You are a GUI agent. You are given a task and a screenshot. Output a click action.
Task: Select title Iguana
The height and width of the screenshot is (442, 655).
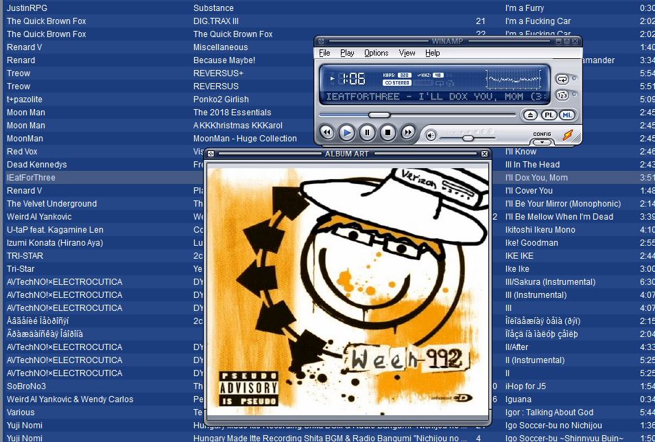click(519, 399)
